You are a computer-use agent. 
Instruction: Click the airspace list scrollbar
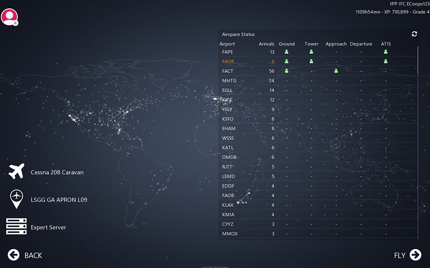pos(418,143)
